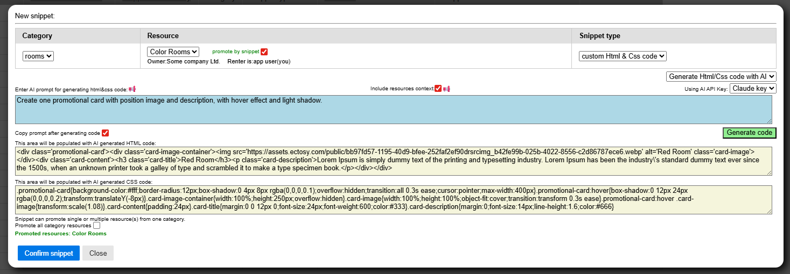Click the blue 'Confirm snippet' button
This screenshot has height=274, width=790.
coord(48,253)
